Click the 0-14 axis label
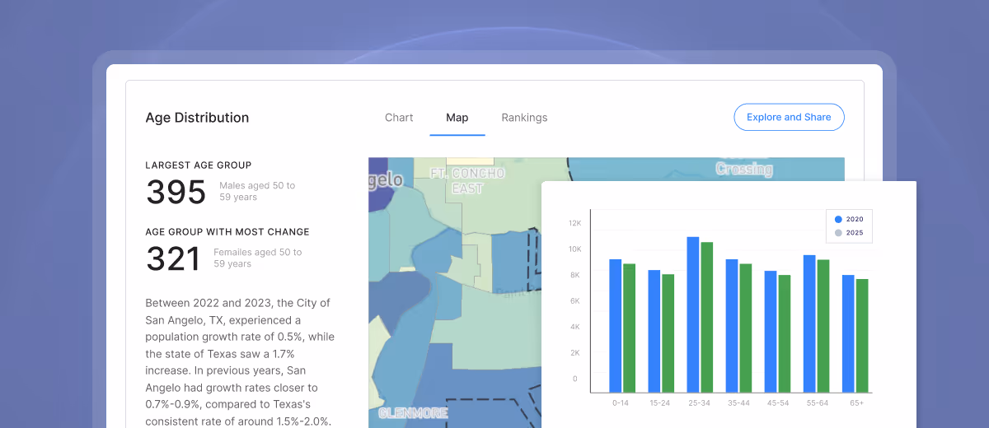This screenshot has width=989, height=428. [x=621, y=403]
